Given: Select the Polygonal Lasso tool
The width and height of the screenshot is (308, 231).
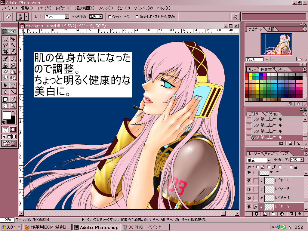Looking at the screenshot, I should [5, 45].
